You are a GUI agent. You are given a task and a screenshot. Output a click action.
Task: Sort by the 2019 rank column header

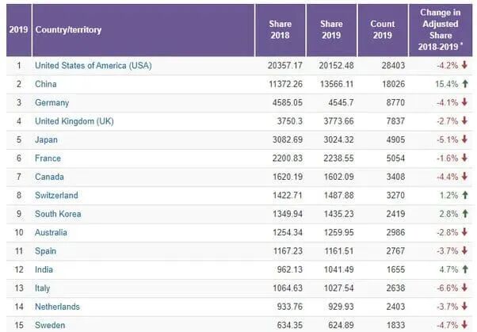[18, 30]
